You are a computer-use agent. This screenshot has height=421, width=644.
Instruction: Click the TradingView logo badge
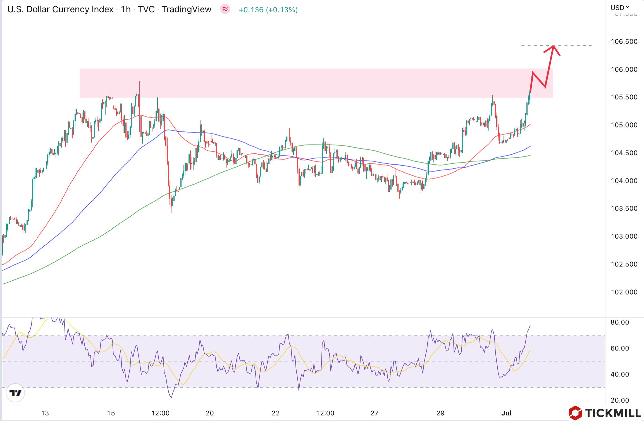coord(15,393)
